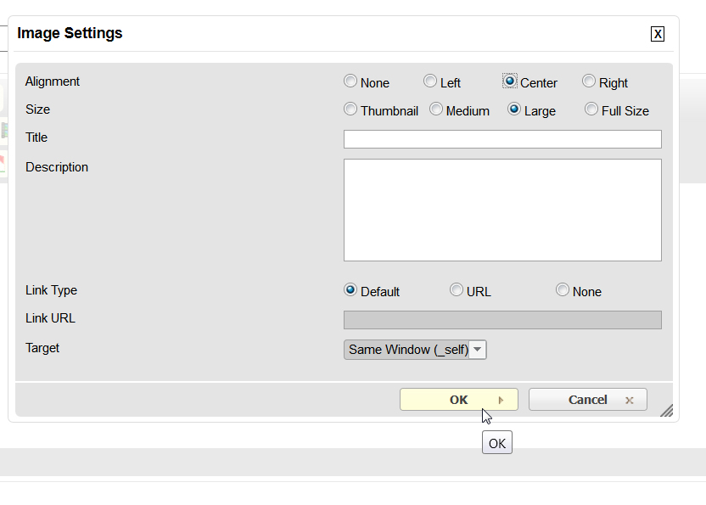Align the image to the Right
Viewport: 706px width, 505px height.
[x=589, y=81]
